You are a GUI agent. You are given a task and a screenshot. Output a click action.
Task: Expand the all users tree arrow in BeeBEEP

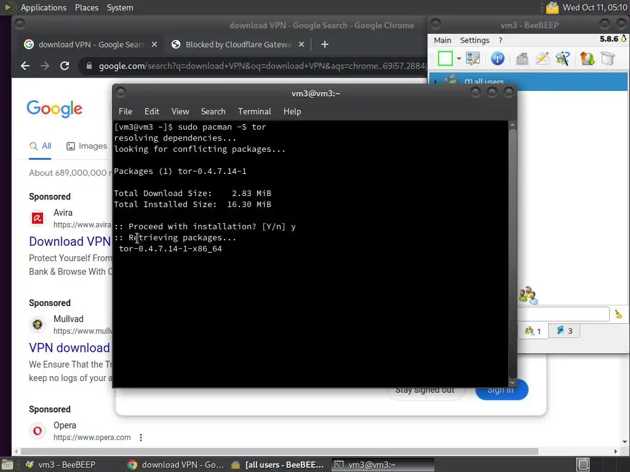(435, 82)
